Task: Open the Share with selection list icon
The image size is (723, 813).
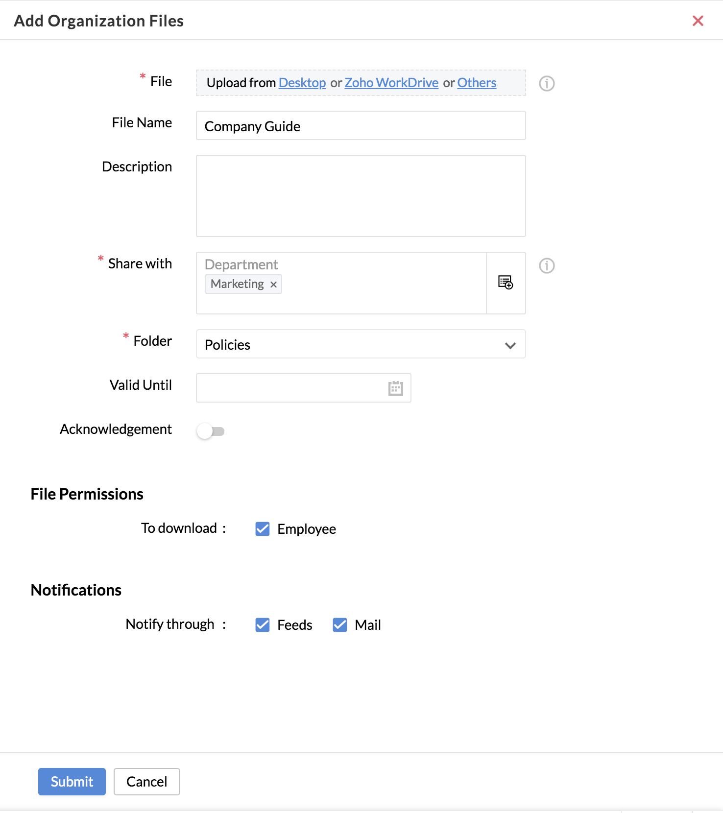Action: 506,283
